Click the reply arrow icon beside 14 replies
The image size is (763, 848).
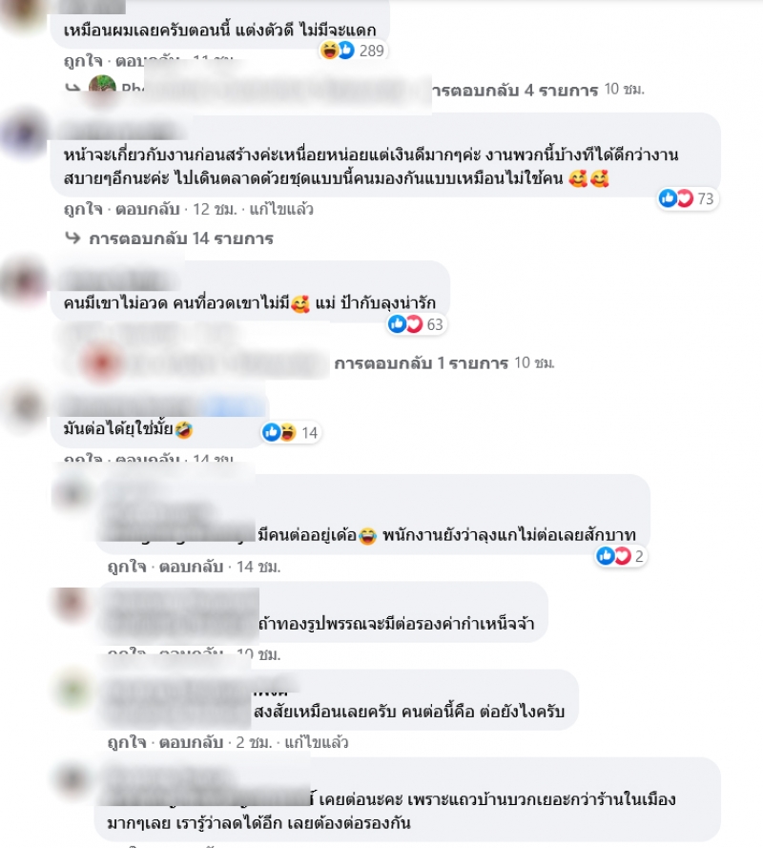pyautogui.click(x=72, y=238)
